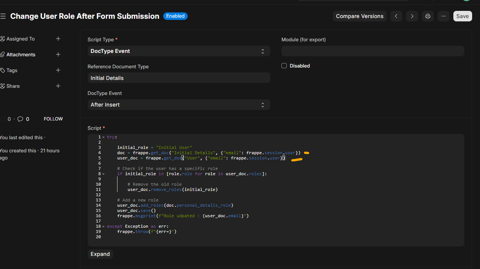Add someone via the Assigned To plus
This screenshot has height=269, width=480.
click(x=58, y=39)
